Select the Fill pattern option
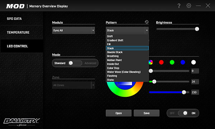Image resolution: width=215 pixels, height=129 pixels. [x=127, y=44]
